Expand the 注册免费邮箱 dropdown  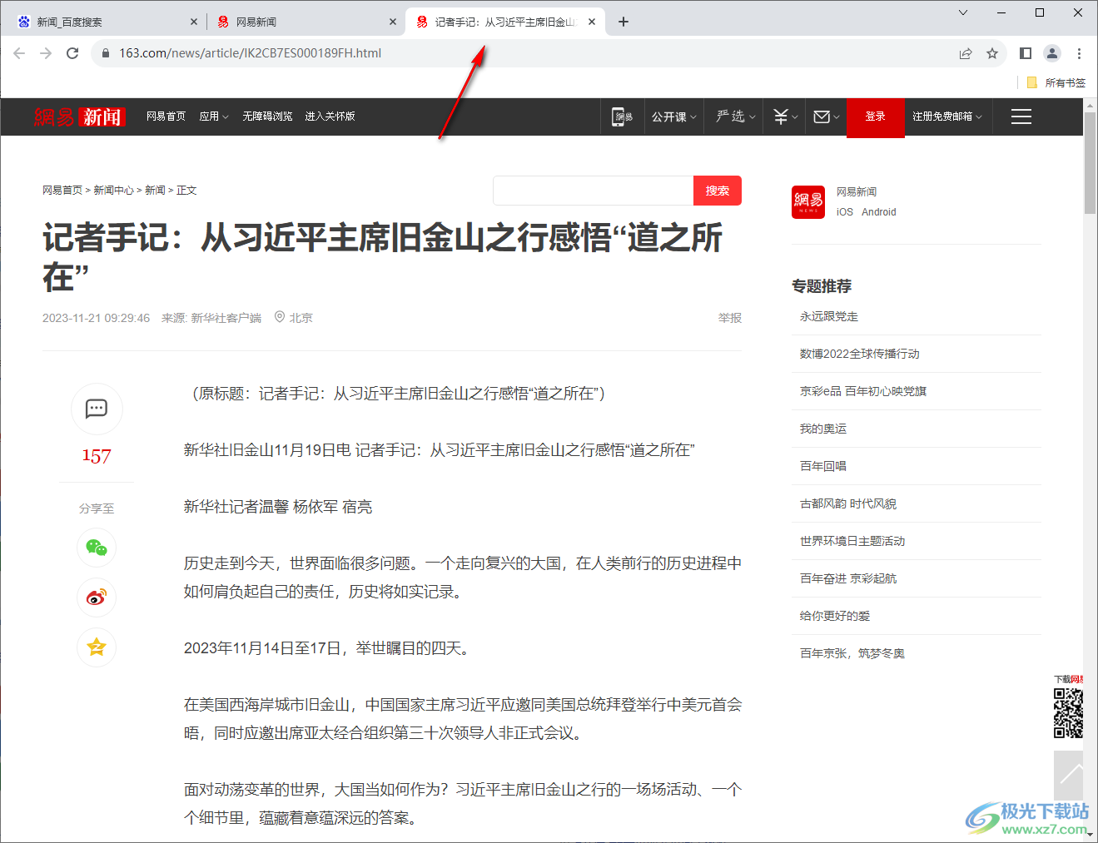[x=946, y=117]
